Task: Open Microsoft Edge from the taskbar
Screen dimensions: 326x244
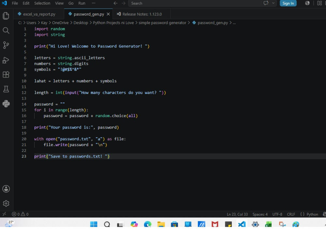Action: click(x=148, y=224)
